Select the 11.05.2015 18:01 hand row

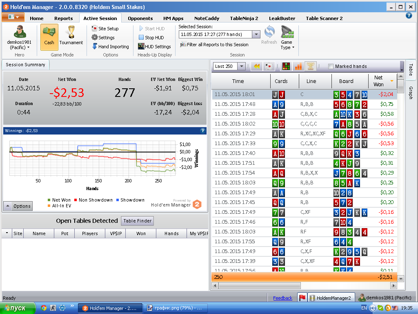(305, 94)
